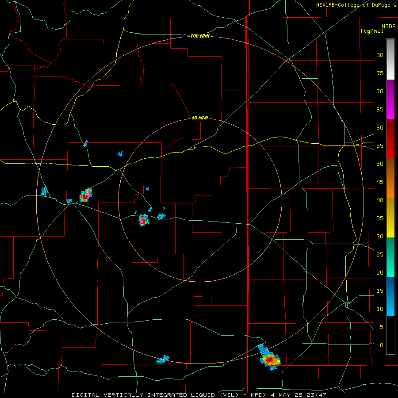
Task: Click the 25 value on the color scale
Action: point(380,255)
